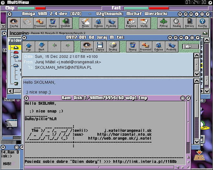This screenshot has width=213, height=170.
Task: Click the MultiView screen title
Action: click(x=18, y=2)
